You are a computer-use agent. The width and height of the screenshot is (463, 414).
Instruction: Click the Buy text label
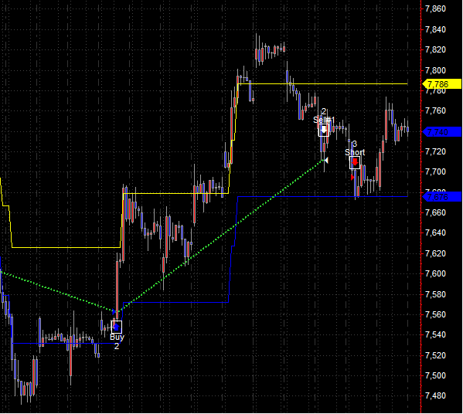(117, 338)
